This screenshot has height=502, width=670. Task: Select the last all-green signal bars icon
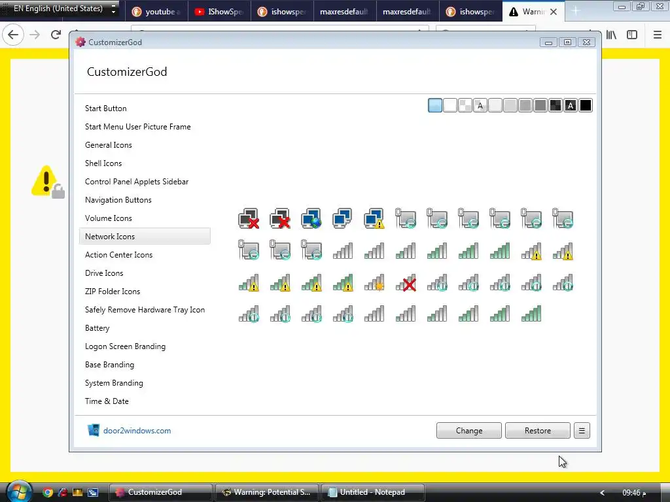click(x=531, y=313)
